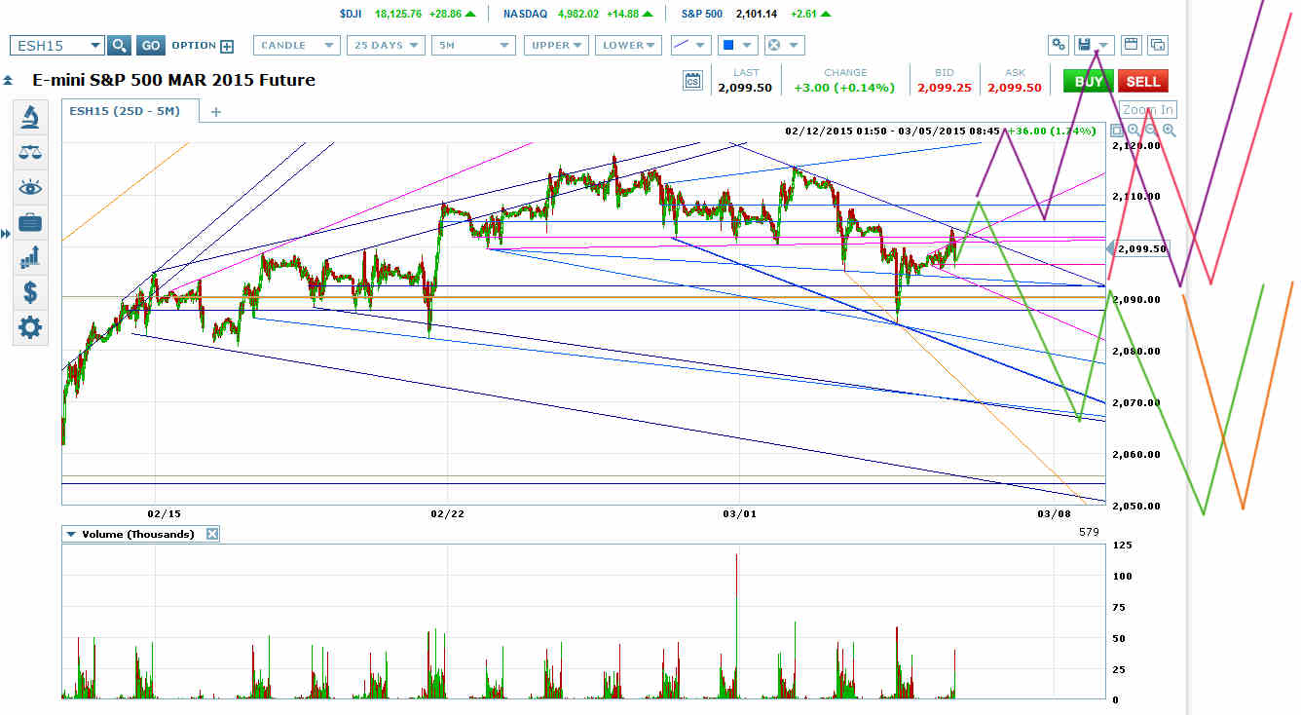Click the $DJI index quote
The height and width of the screenshot is (715, 1301).
407,14
